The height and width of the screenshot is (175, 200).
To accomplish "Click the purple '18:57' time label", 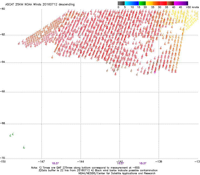I will pos(120,163).
